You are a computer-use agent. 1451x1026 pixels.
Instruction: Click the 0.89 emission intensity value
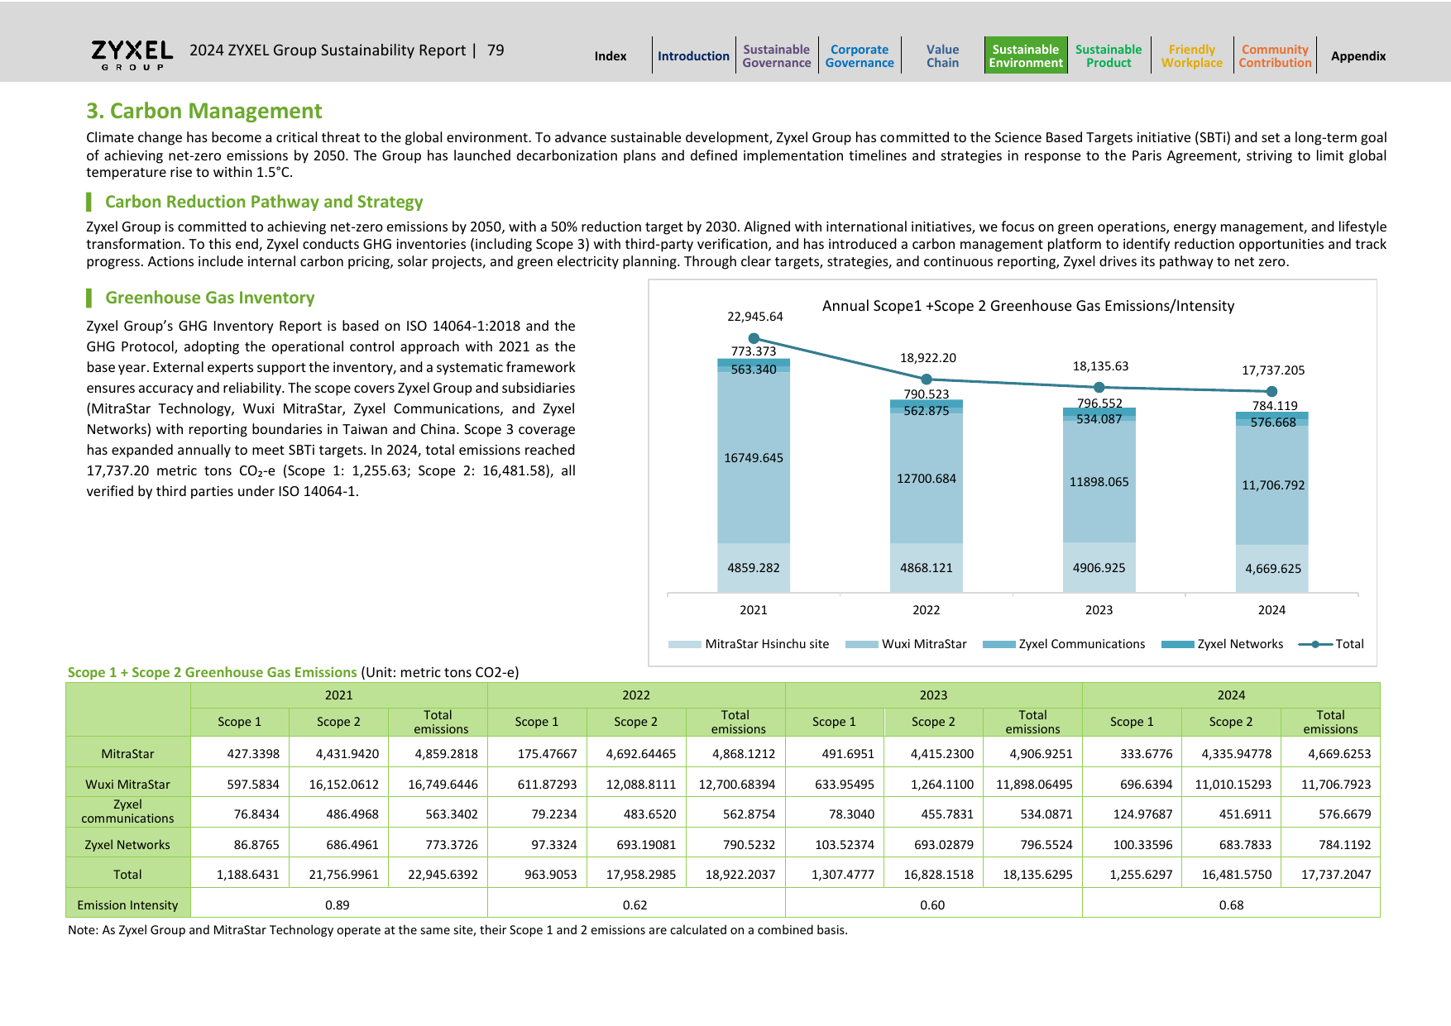coord(338,905)
